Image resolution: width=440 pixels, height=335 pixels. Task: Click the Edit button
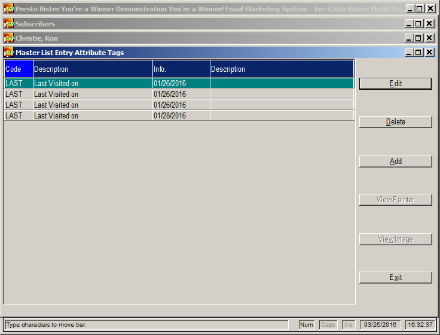(395, 84)
